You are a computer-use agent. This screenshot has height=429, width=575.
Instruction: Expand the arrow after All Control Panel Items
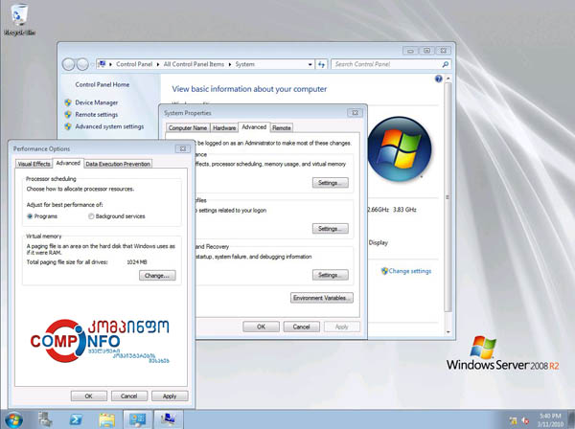[x=230, y=64]
